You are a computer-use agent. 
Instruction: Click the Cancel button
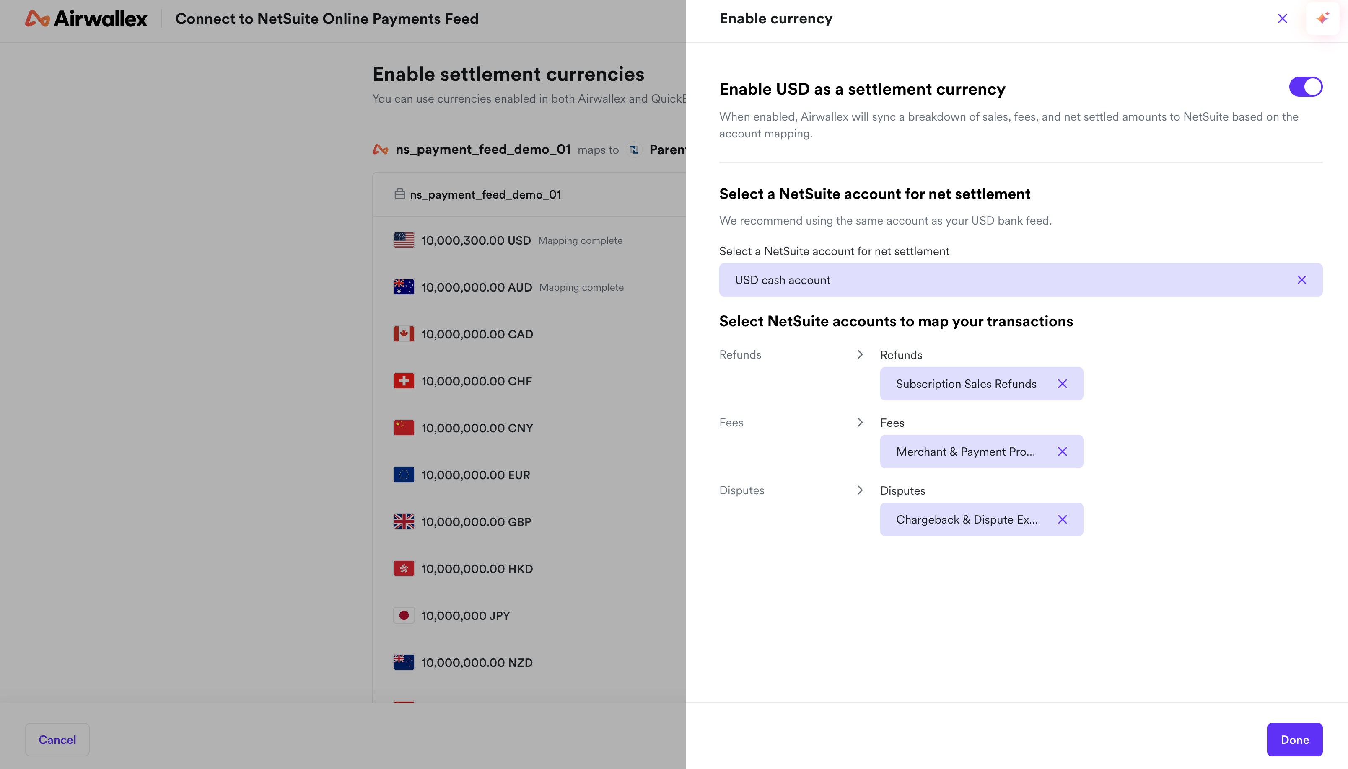[x=57, y=739]
